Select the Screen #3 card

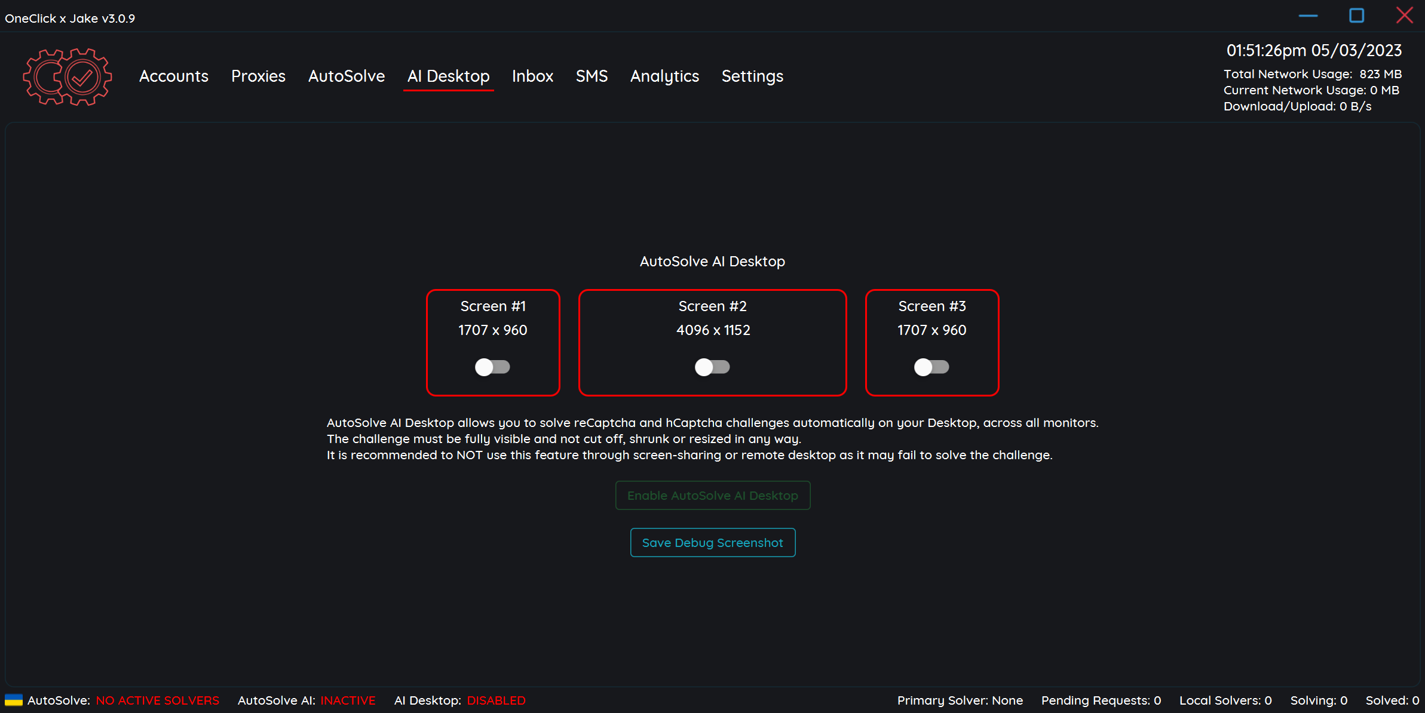tap(932, 343)
